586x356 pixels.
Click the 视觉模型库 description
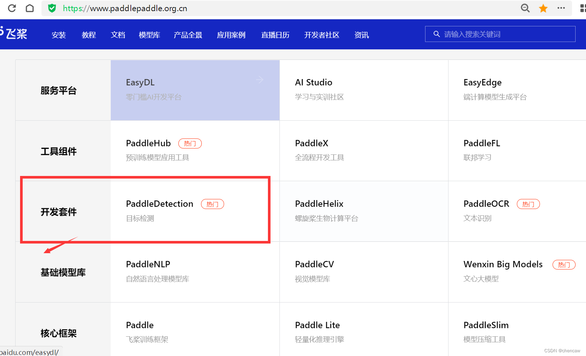[313, 279]
